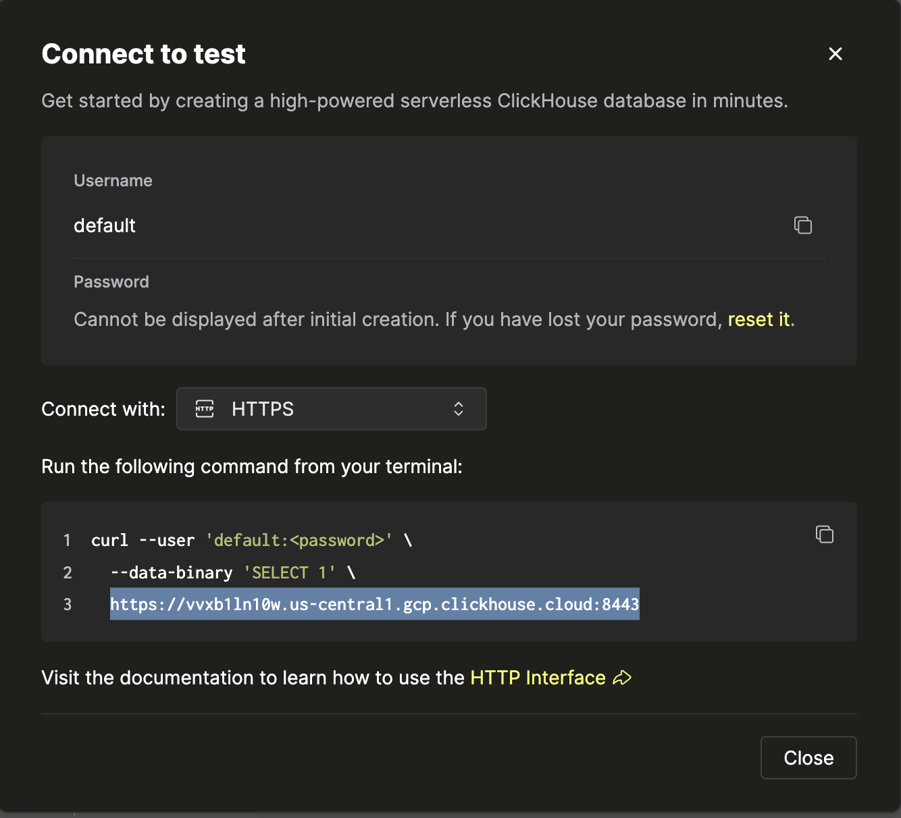
Task: Close the dialog with the X icon
Action: [835, 54]
